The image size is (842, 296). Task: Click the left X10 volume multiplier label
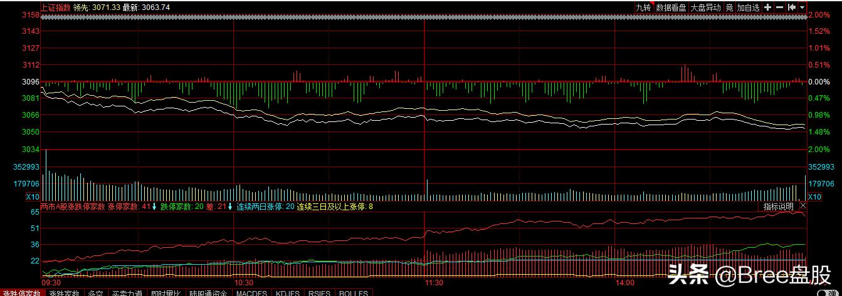point(33,196)
